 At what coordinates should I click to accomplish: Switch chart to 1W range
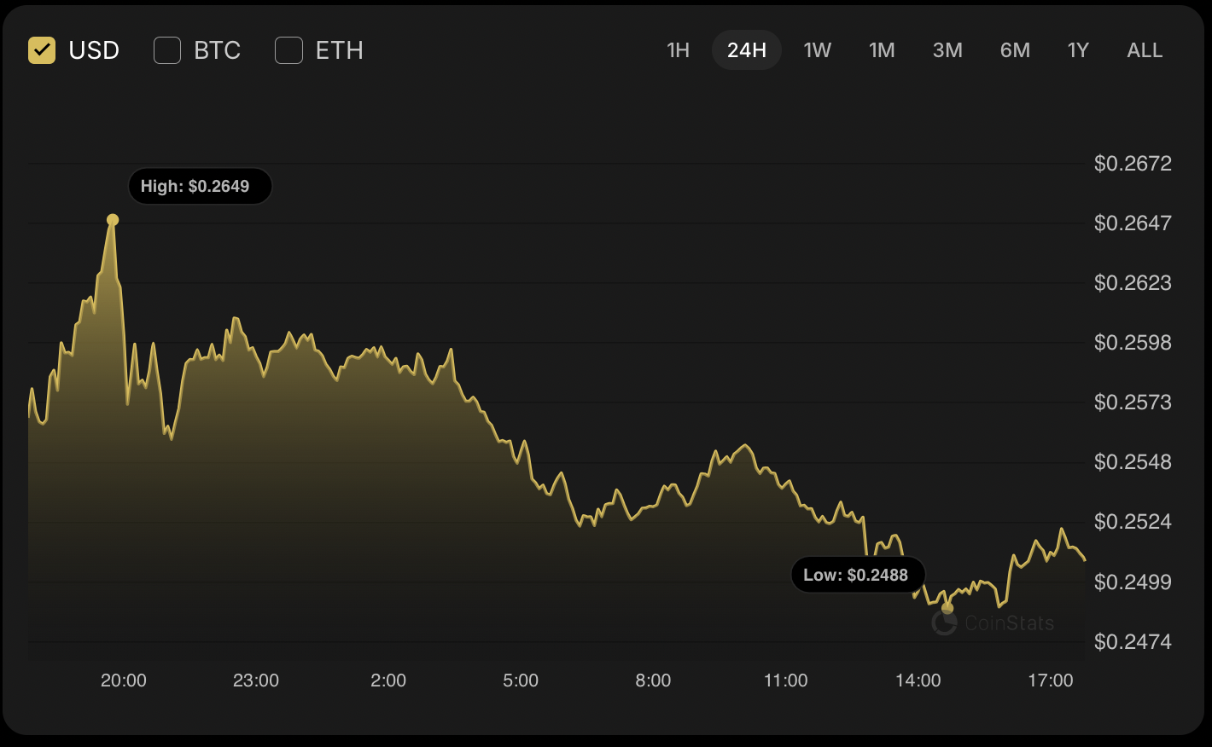point(817,50)
